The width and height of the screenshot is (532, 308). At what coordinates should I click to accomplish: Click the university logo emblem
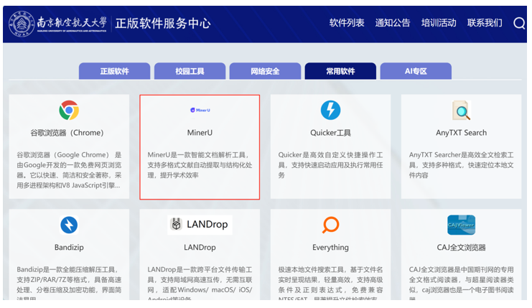pyautogui.click(x=22, y=23)
